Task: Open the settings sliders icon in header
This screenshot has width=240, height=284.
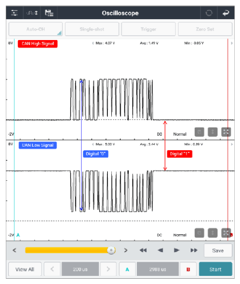Action: point(14,13)
